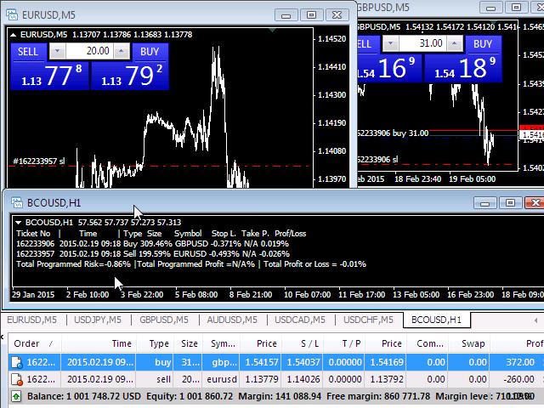Maximize the BCOUSD,H1 chart window
The height and width of the screenshot is (408, 544).
coord(510,202)
